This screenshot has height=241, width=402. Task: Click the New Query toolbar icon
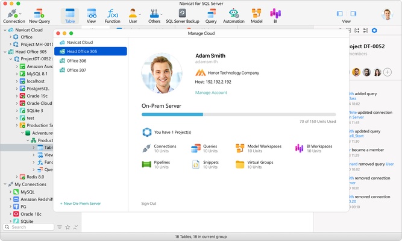click(39, 16)
